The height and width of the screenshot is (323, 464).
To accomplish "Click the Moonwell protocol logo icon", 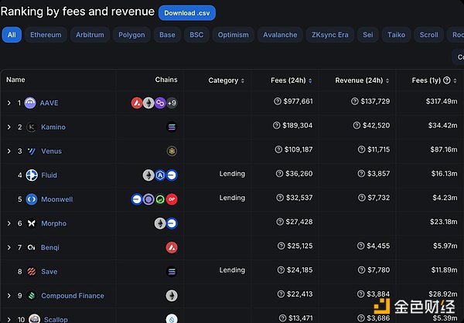I will [x=31, y=199].
